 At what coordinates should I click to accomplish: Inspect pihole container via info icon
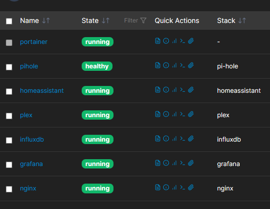[166, 65]
